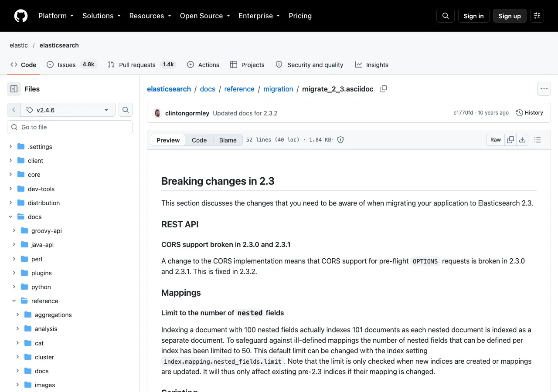
Task: Focus the Go to file input
Action: (x=70, y=127)
